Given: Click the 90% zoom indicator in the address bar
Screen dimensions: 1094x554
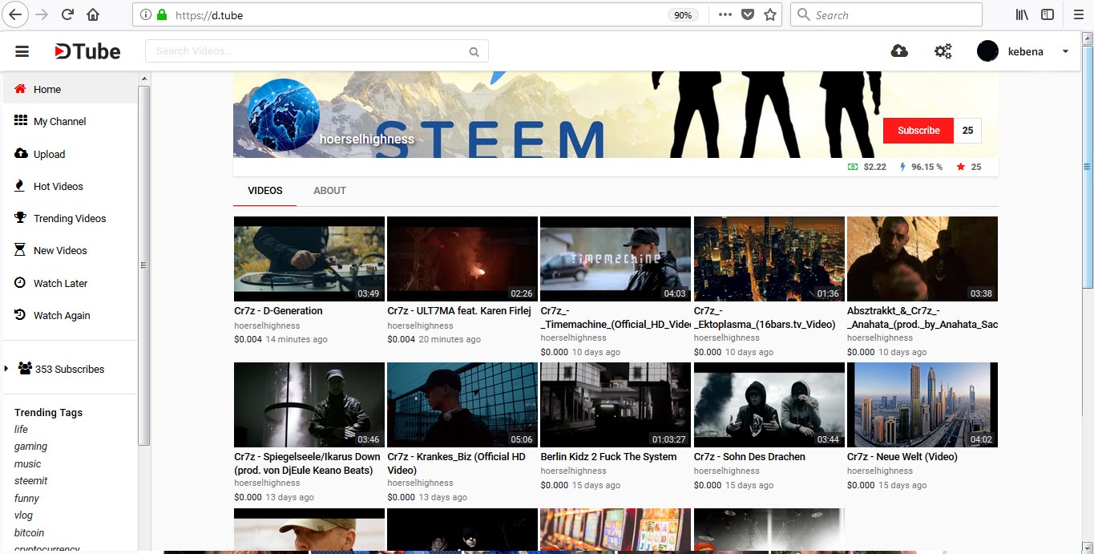Looking at the screenshot, I should (x=683, y=14).
